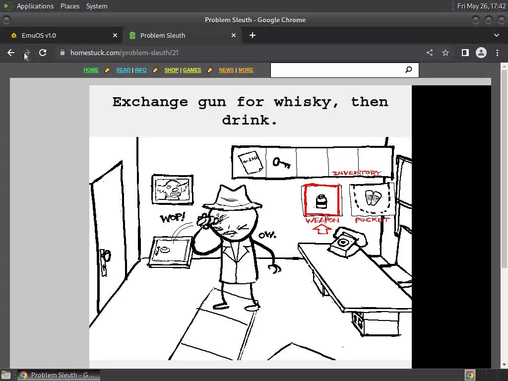This screenshot has height=381, width=508.
Task: Open the System menu
Action: pos(97,6)
